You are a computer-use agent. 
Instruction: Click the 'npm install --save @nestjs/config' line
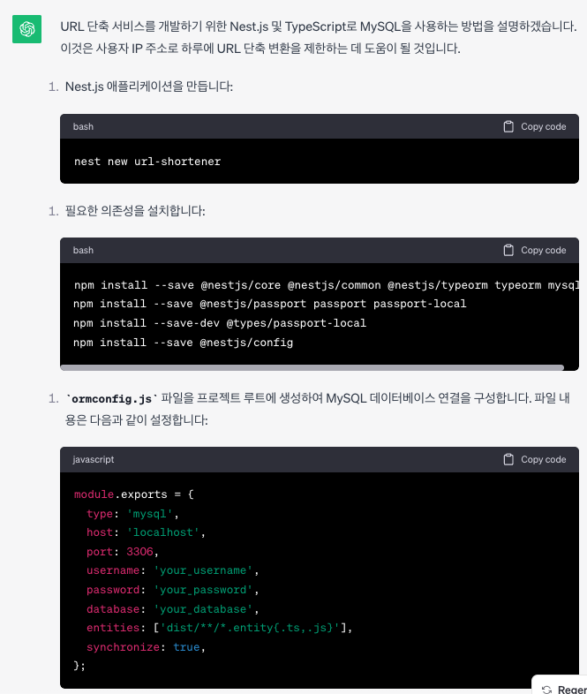(183, 343)
